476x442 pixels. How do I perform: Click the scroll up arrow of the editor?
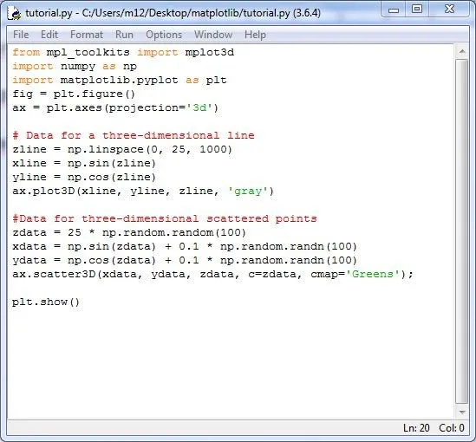point(462,52)
